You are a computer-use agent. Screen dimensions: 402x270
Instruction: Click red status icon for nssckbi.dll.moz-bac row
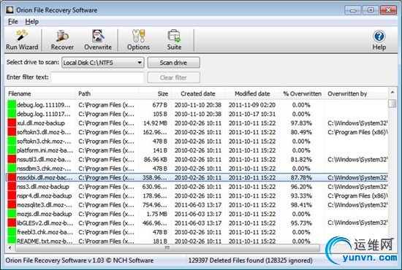point(12,177)
